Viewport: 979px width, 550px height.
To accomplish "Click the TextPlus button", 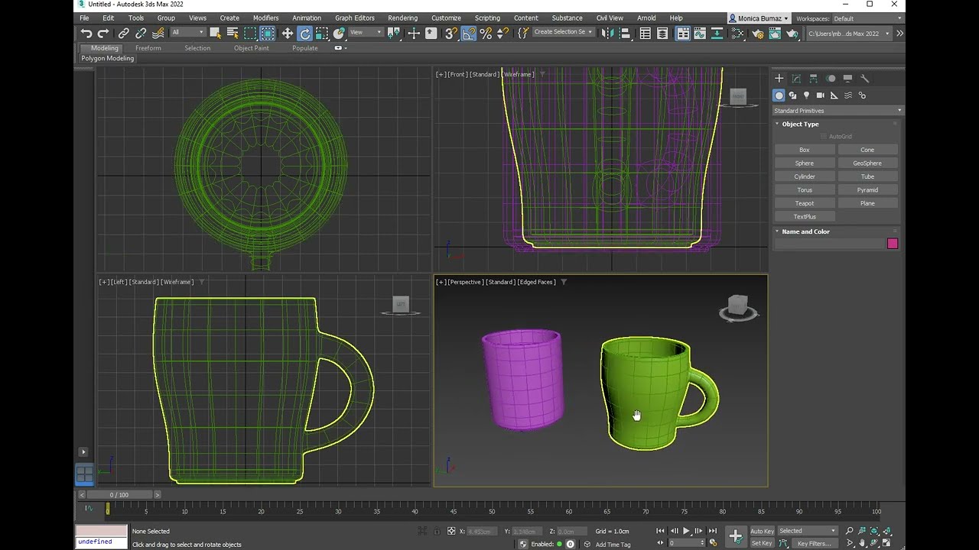I will (805, 216).
